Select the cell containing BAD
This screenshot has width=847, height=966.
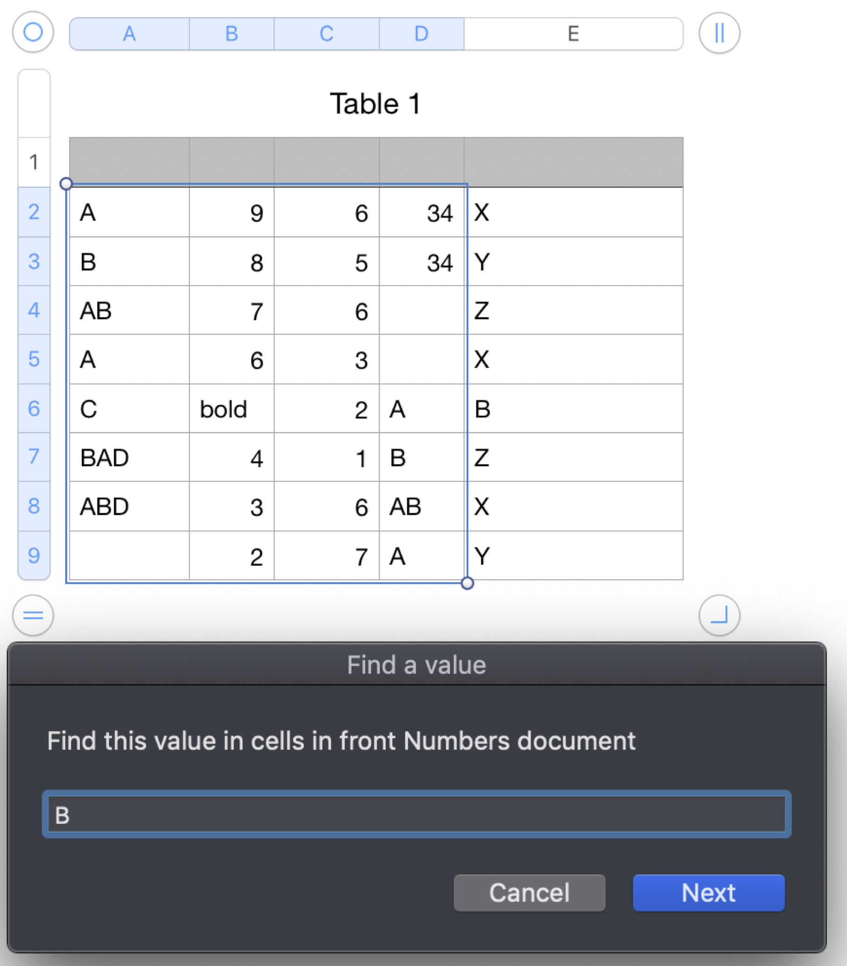129,457
